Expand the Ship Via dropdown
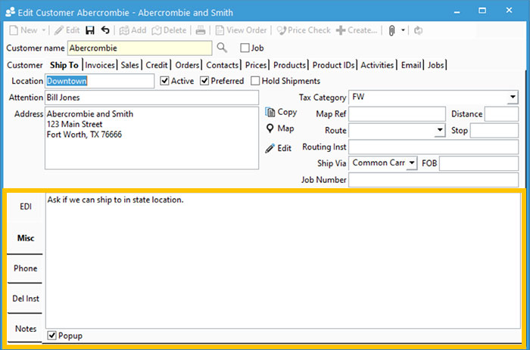Image resolution: width=530 pixels, height=350 pixels. pyautogui.click(x=412, y=163)
